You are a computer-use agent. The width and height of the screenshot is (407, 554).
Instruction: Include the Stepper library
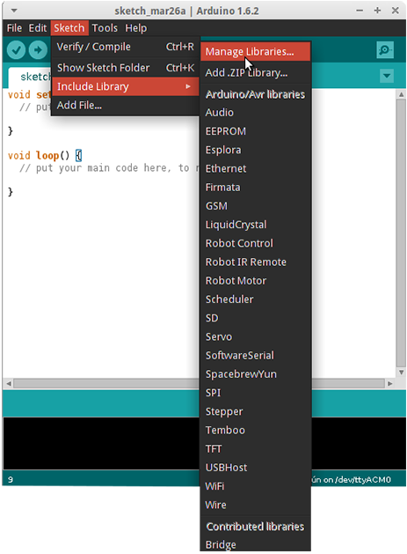(255, 411)
